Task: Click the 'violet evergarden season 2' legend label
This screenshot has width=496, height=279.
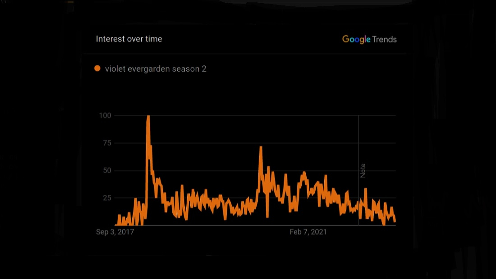Action: click(156, 69)
